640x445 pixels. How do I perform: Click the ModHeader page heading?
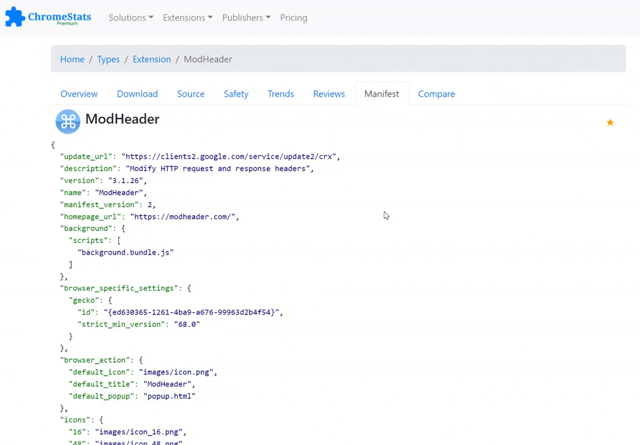pos(123,119)
